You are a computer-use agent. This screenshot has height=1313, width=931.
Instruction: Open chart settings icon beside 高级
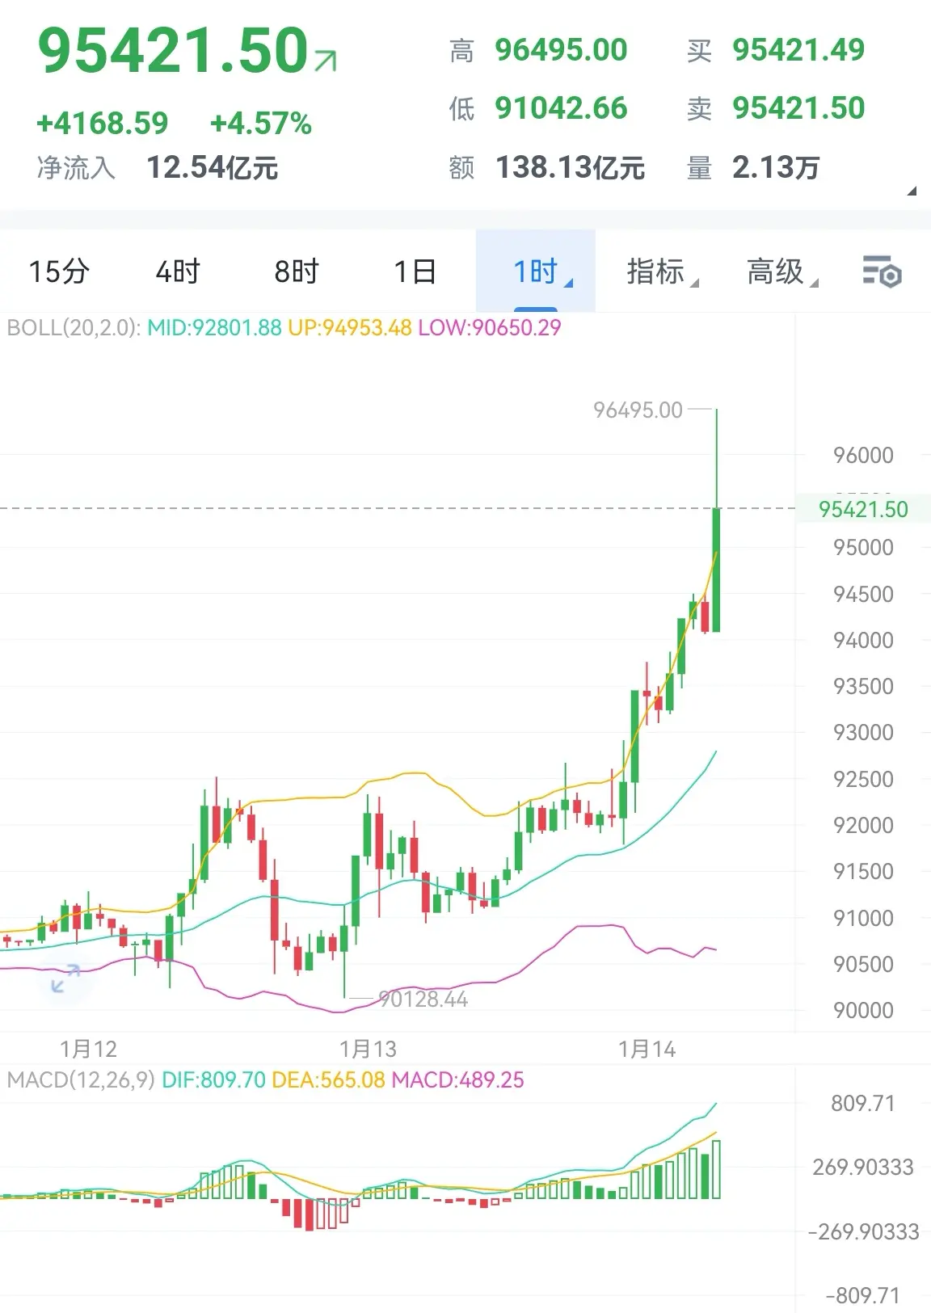coord(882,271)
